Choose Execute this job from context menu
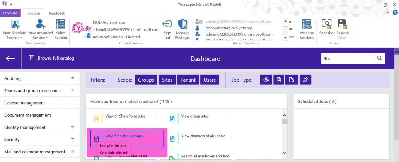Image resolution: width=399 pixels, height=162 pixels. [x=114, y=145]
